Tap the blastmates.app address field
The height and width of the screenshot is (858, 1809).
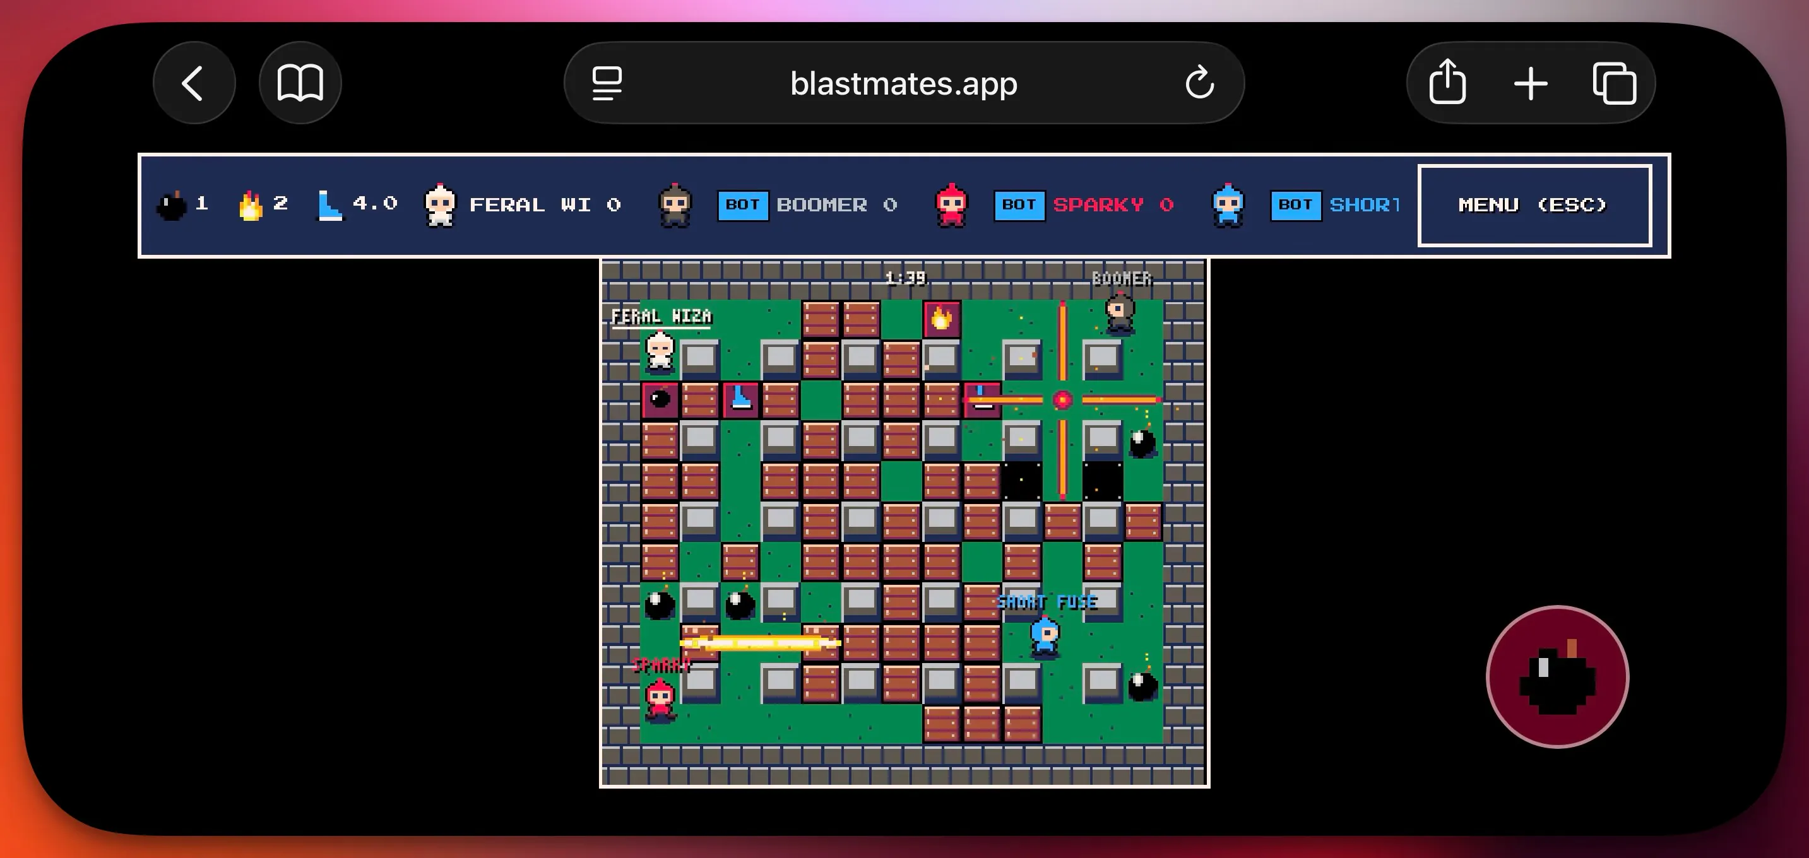904,83
